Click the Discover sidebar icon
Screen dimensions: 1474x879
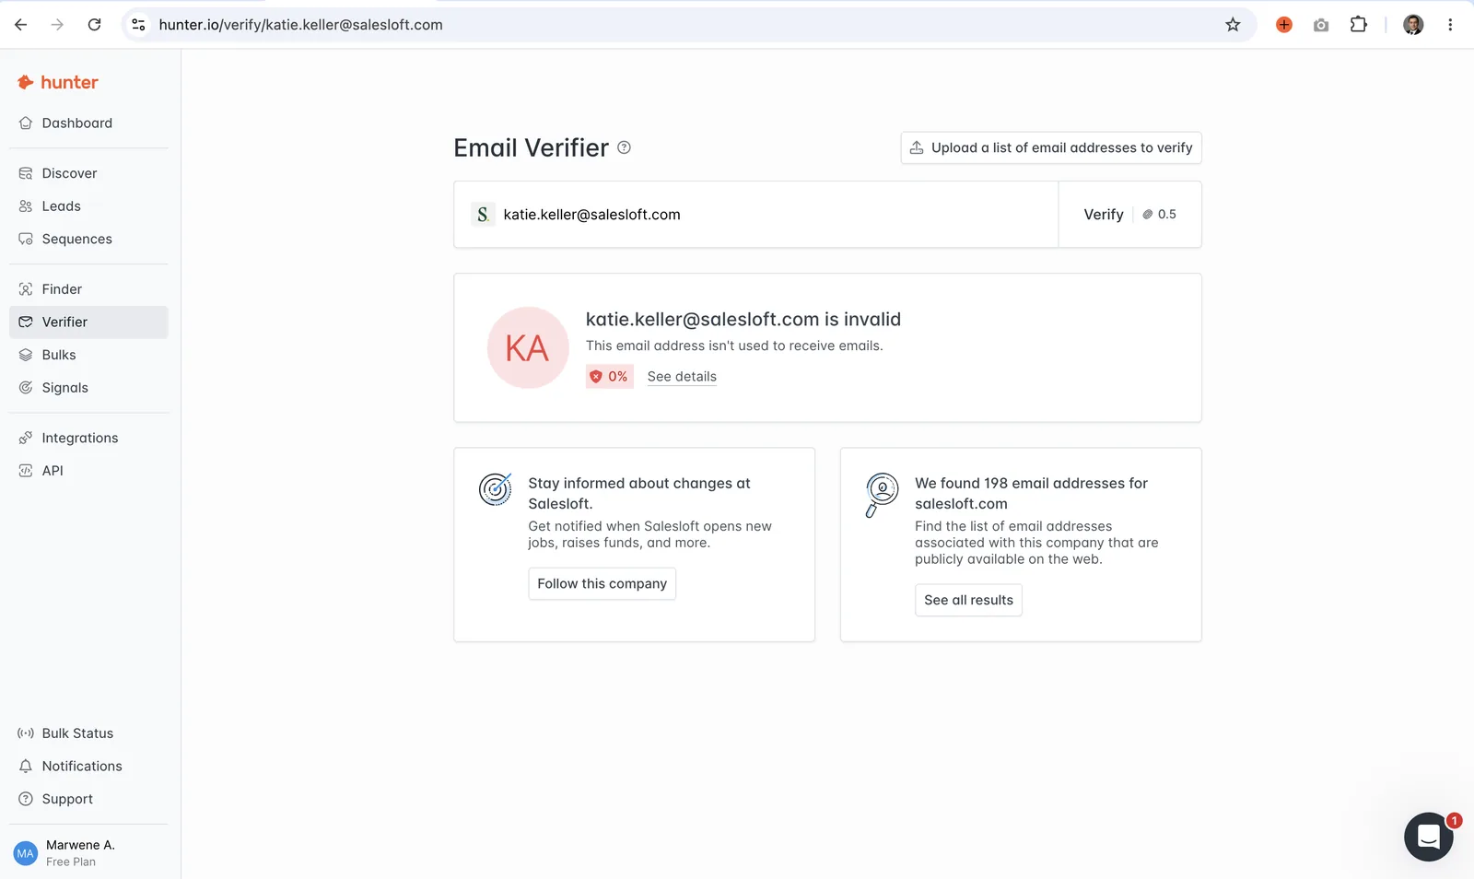pos(26,173)
